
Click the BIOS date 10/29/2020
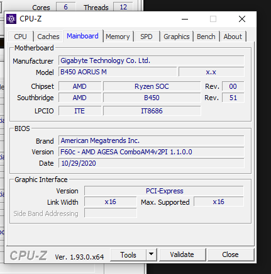click(151, 163)
